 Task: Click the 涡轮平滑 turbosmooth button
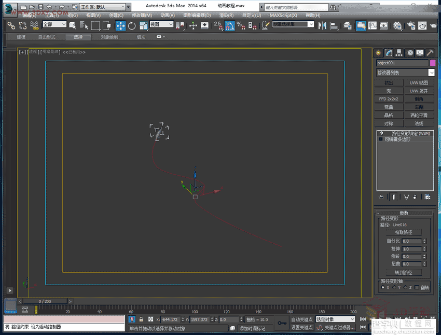(419, 115)
